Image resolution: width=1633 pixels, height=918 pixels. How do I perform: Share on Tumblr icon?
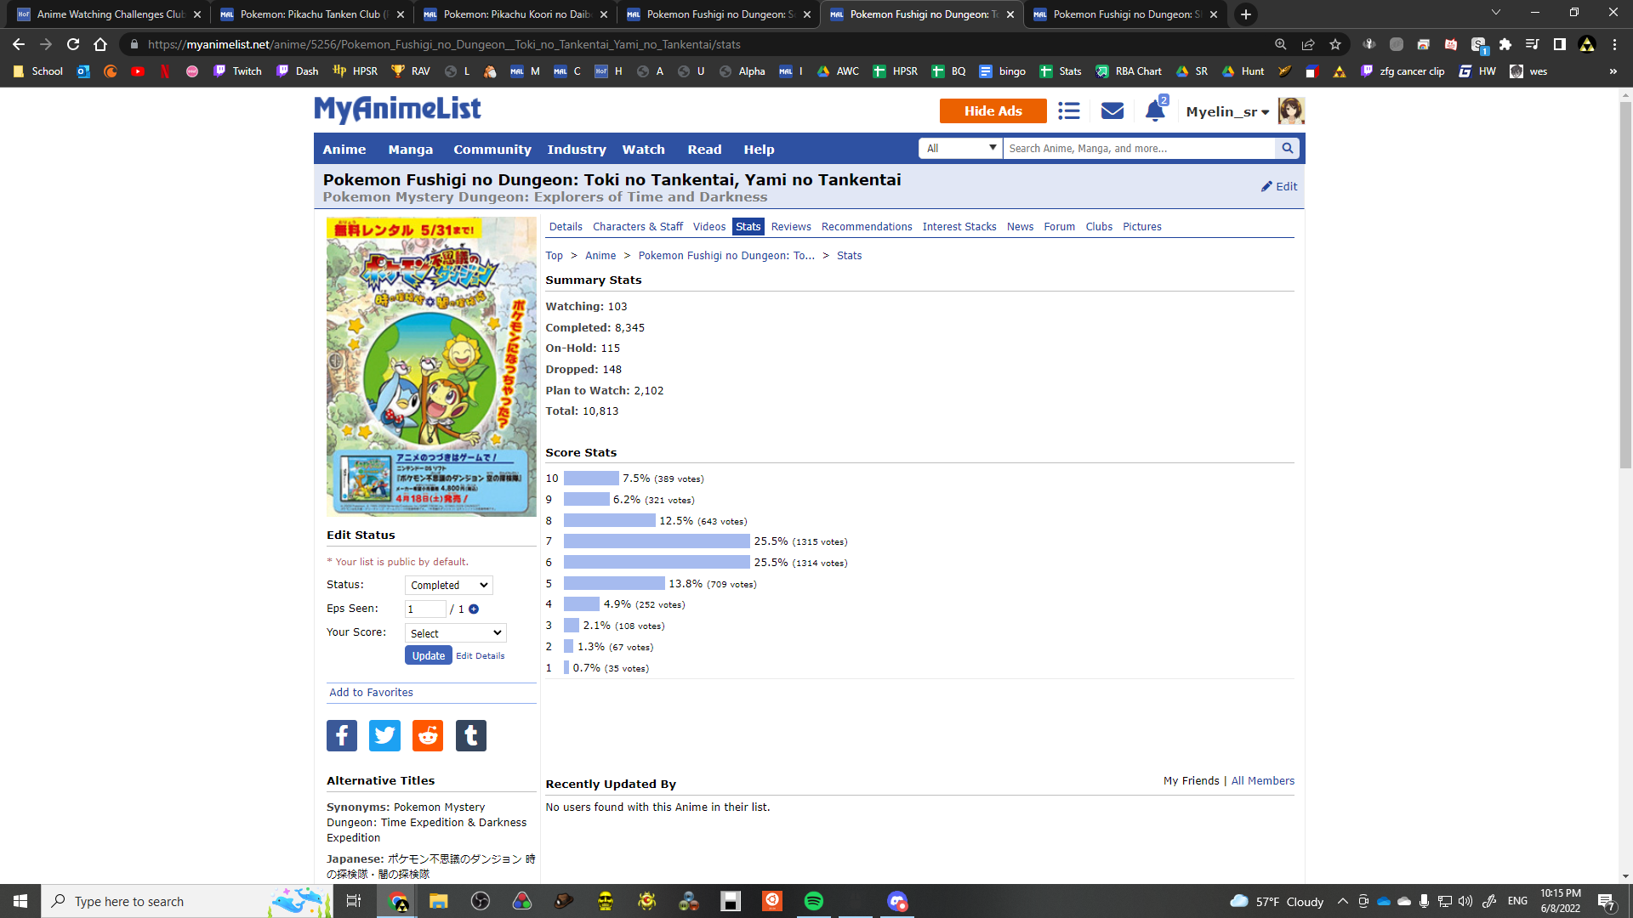[470, 735]
